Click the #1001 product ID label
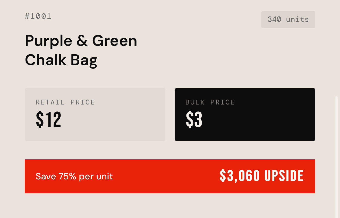Viewport: 340px width, 218px height. click(38, 16)
